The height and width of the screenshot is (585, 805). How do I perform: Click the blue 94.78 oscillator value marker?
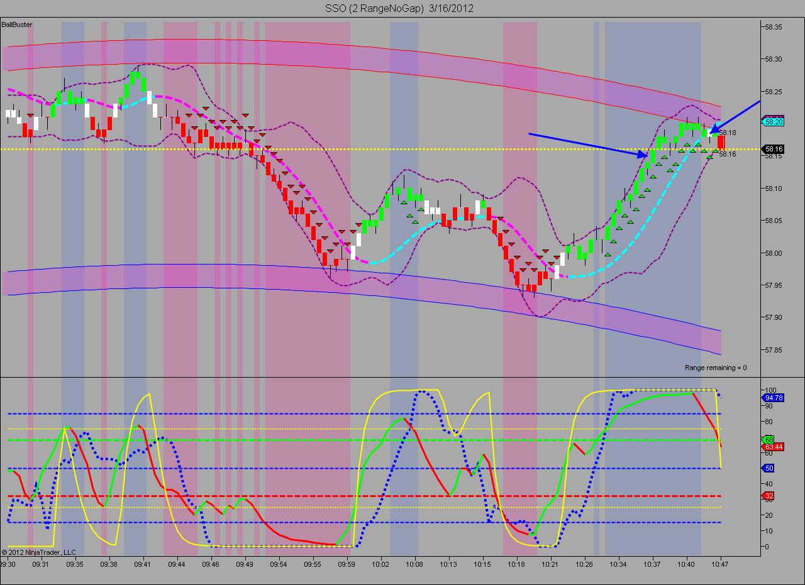pos(773,397)
